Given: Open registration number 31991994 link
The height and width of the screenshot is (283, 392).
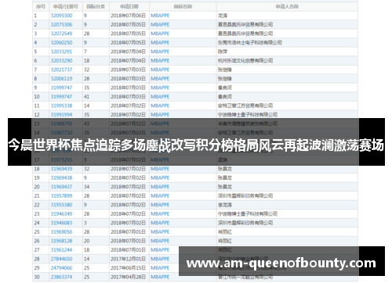Looking at the screenshot, I should pyautogui.click(x=61, y=115).
